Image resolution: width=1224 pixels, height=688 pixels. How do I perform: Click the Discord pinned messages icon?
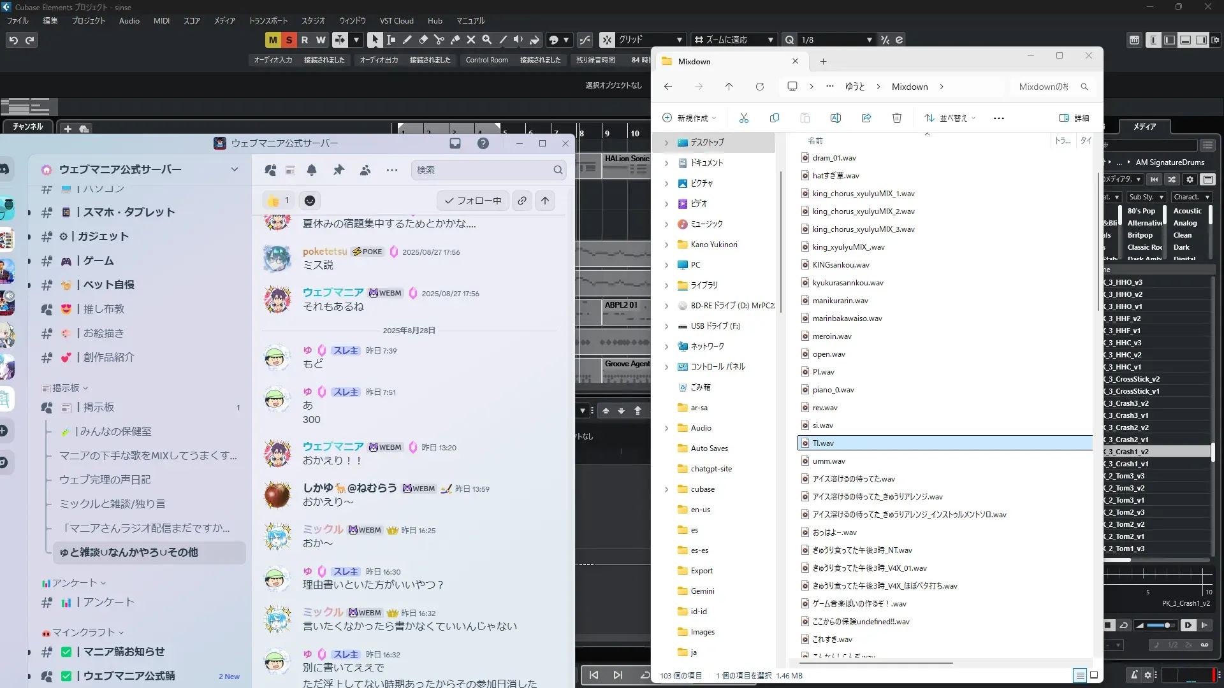[339, 170]
